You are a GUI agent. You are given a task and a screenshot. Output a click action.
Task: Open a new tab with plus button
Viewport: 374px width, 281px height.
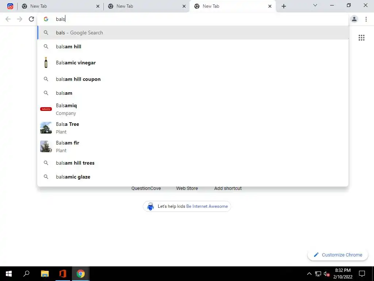click(283, 7)
